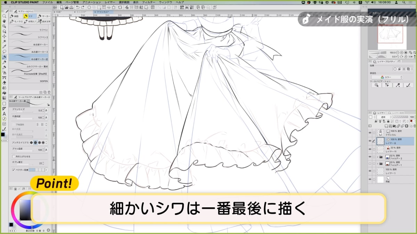
Task: Click the Redo arrow in command bar
Action: pyautogui.click(x=82, y=7)
